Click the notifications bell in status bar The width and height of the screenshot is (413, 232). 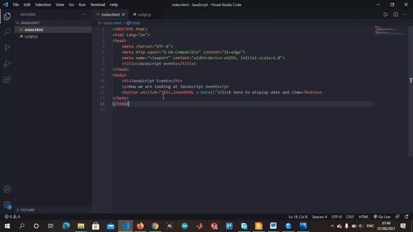click(407, 217)
